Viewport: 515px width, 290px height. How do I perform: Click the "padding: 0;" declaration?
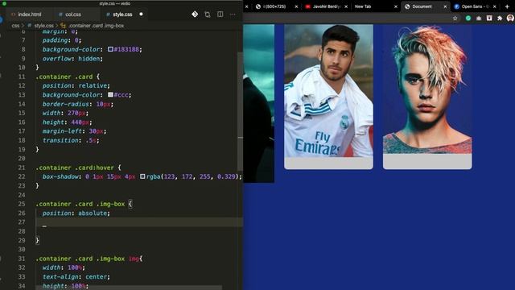pos(62,40)
